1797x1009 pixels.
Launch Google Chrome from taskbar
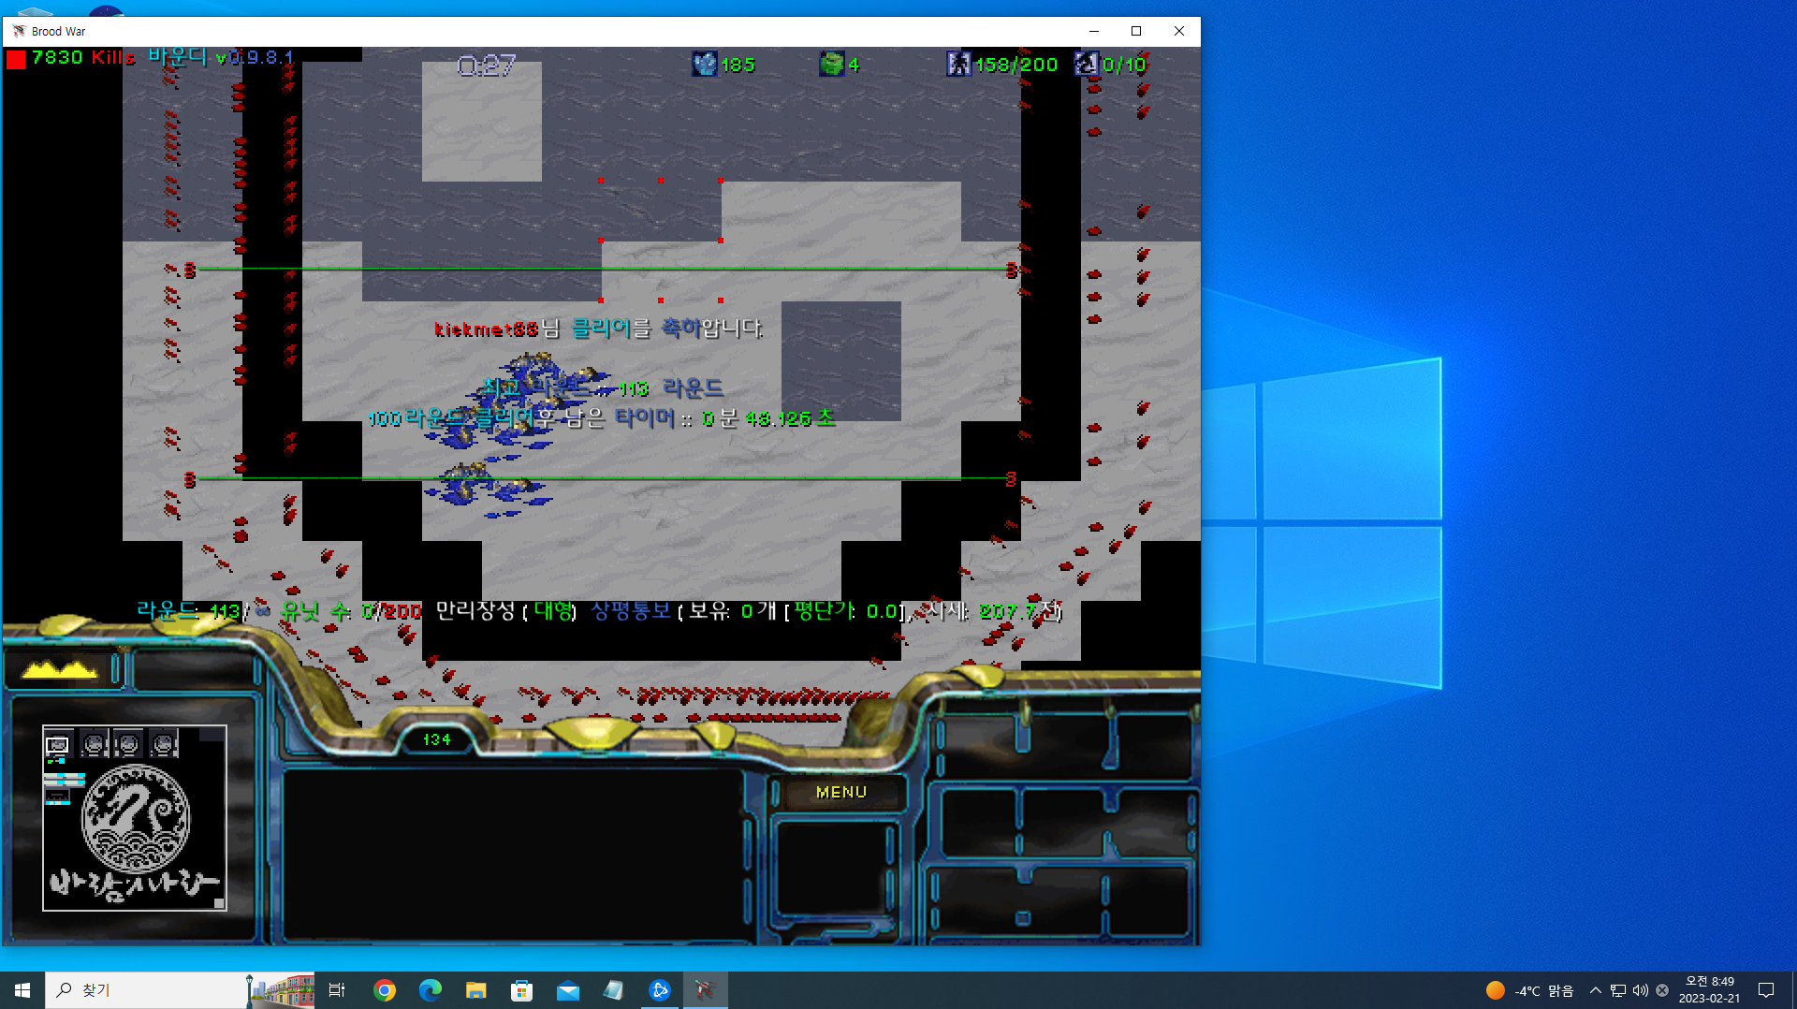[x=385, y=990]
